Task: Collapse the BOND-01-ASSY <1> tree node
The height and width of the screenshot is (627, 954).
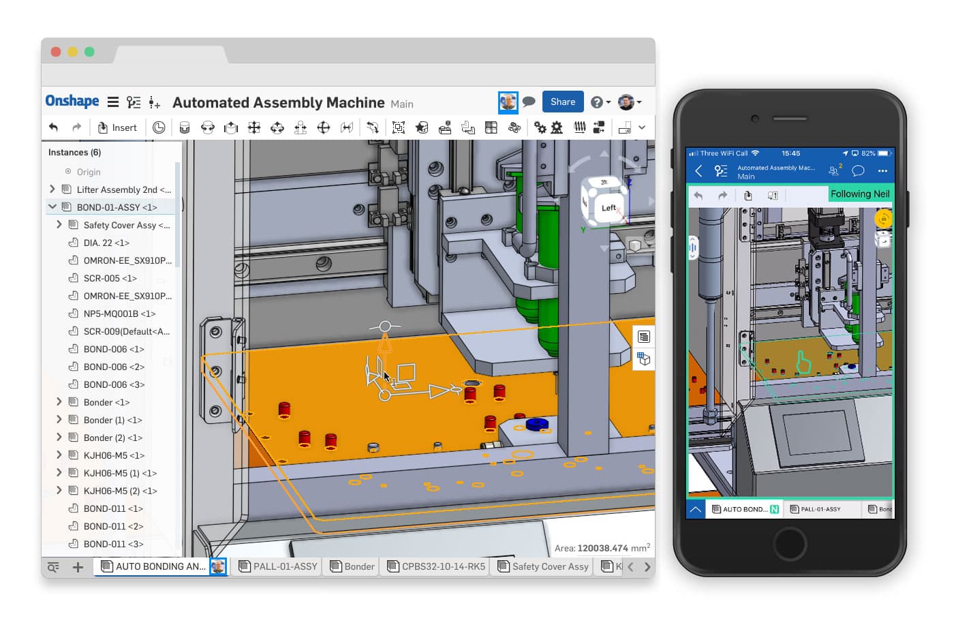Action: [52, 207]
